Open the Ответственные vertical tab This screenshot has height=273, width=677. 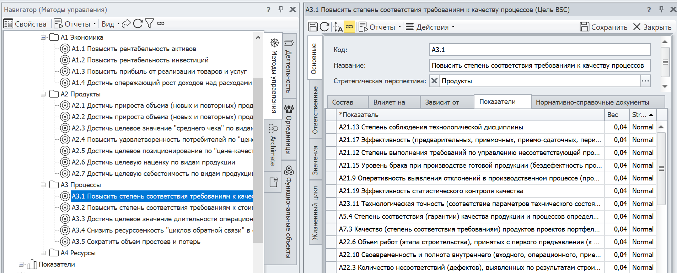(315, 110)
